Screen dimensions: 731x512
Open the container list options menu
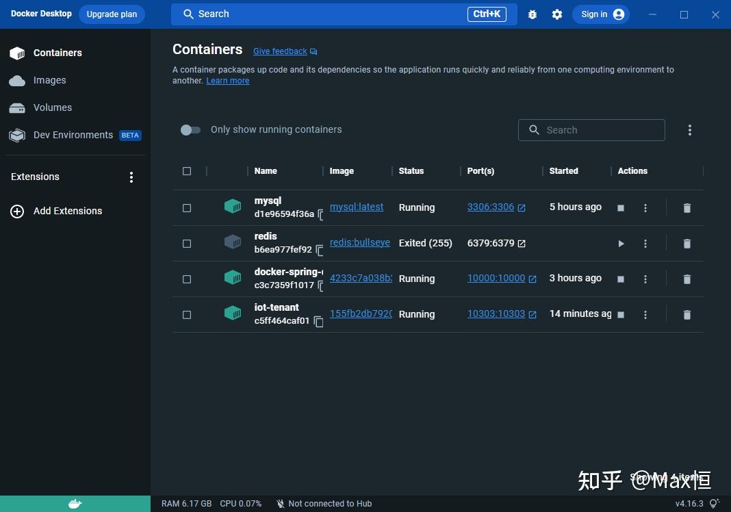pyautogui.click(x=690, y=129)
